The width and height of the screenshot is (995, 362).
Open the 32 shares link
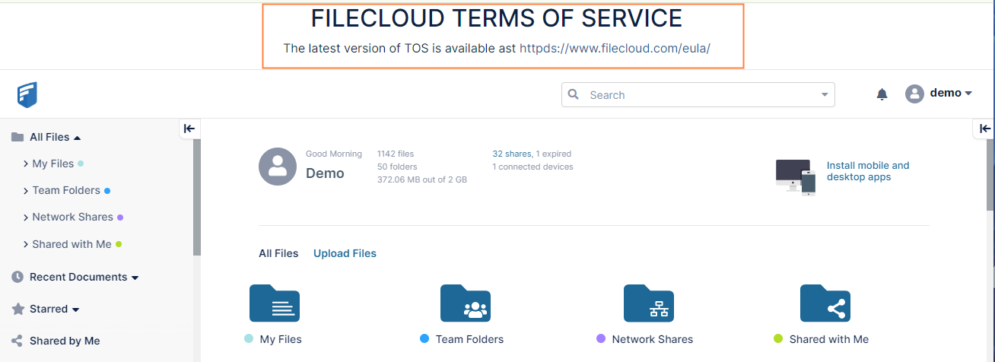(511, 154)
